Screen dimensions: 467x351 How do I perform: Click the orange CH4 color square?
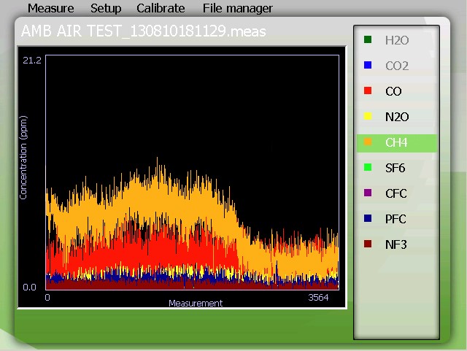pyautogui.click(x=368, y=142)
